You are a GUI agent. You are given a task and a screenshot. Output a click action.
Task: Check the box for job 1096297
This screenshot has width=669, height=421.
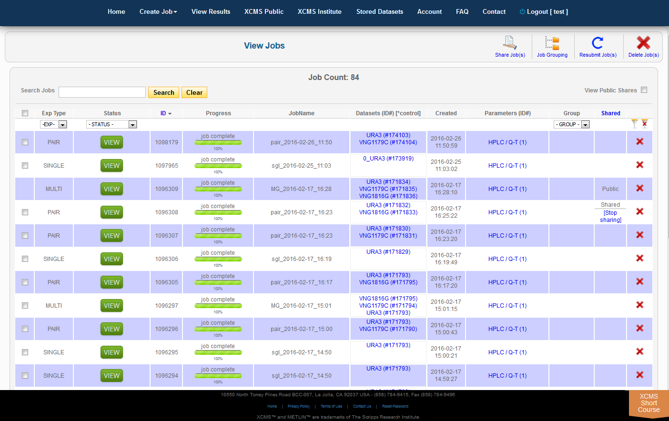pyautogui.click(x=25, y=306)
